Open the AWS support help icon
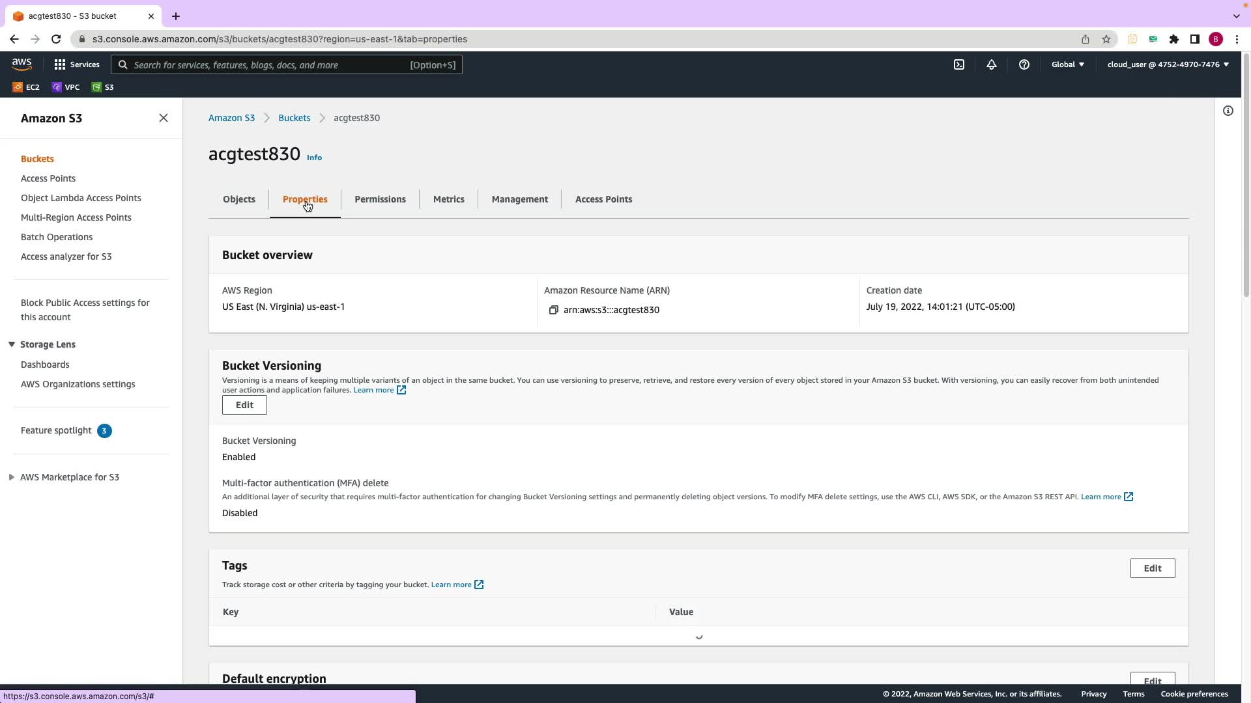The image size is (1251, 703). [x=1024, y=64]
